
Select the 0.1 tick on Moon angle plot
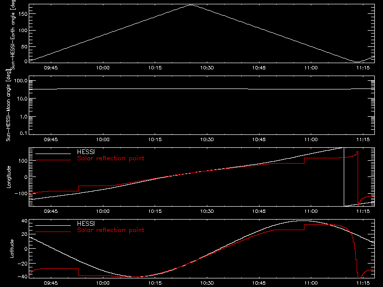tap(23, 133)
